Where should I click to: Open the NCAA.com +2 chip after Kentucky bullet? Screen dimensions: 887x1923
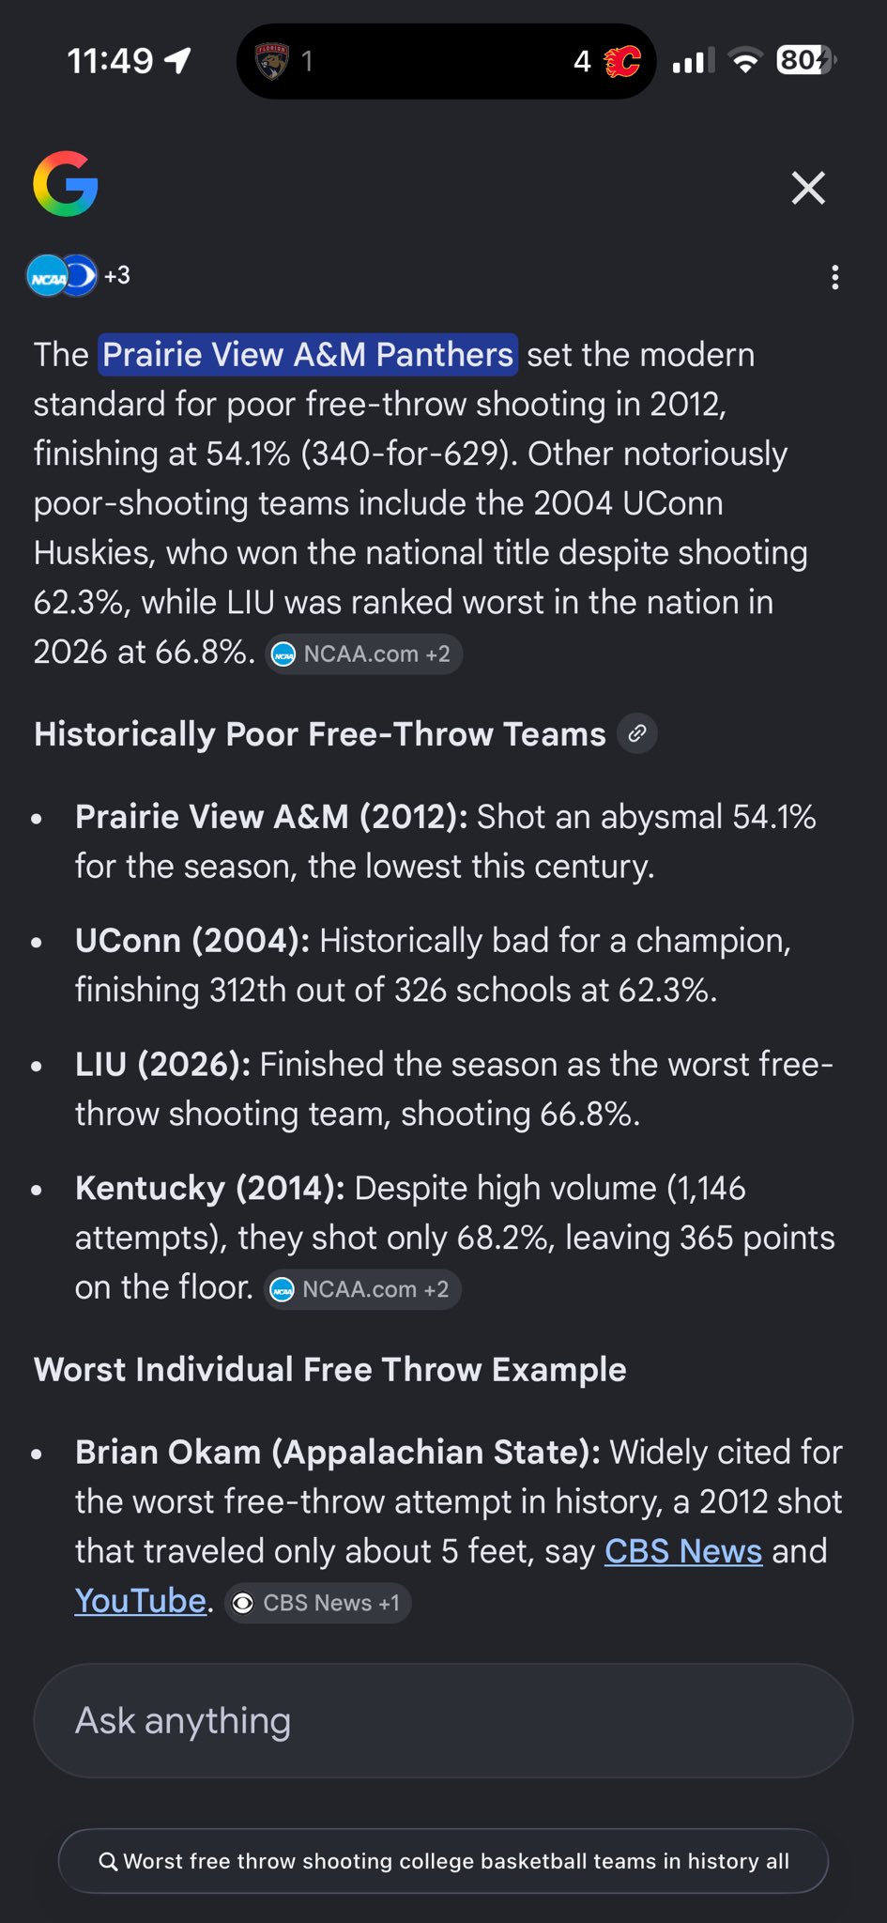tap(361, 1290)
